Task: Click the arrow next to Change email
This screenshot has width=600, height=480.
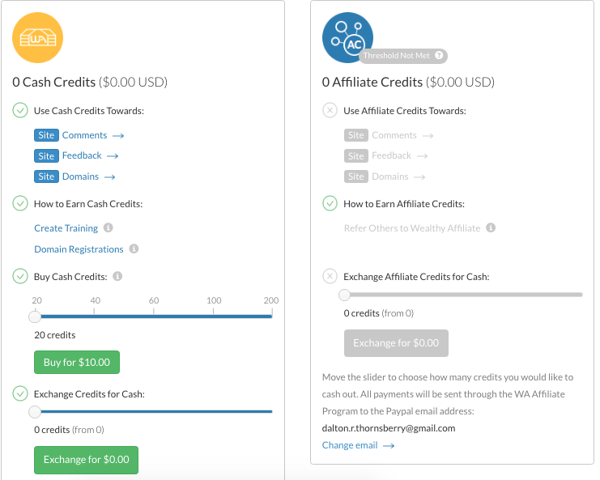Action: [389, 446]
